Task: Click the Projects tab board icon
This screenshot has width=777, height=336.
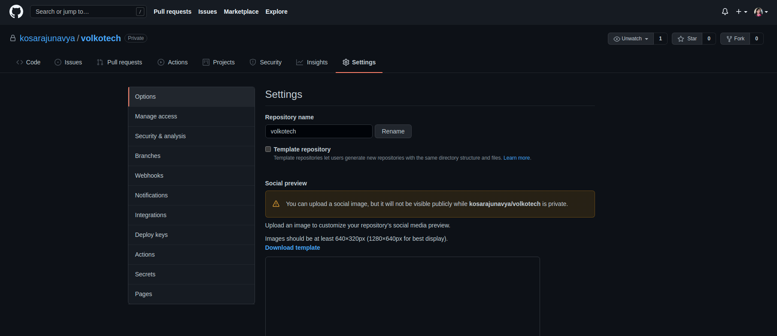Action: tap(206, 62)
